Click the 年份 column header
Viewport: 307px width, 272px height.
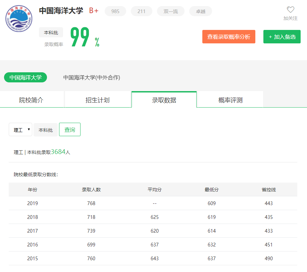(x=33, y=190)
